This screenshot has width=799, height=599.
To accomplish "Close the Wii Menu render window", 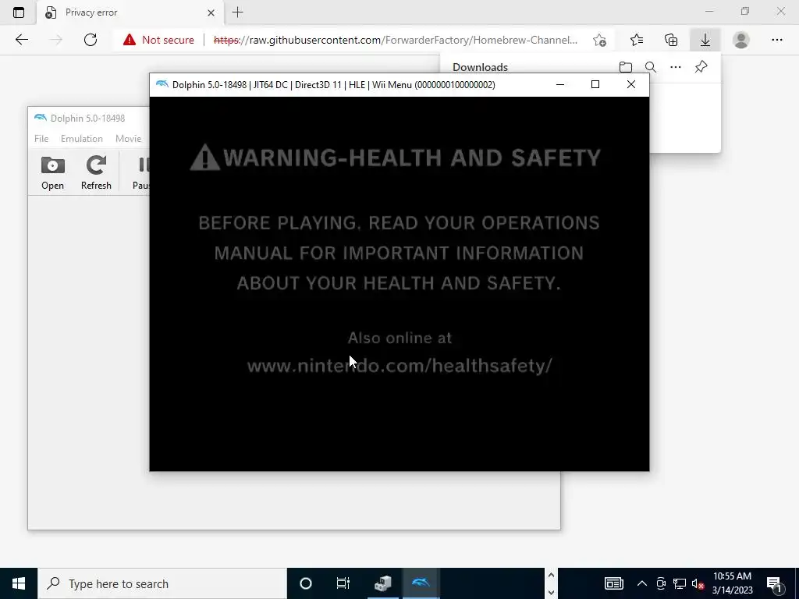I will click(630, 84).
